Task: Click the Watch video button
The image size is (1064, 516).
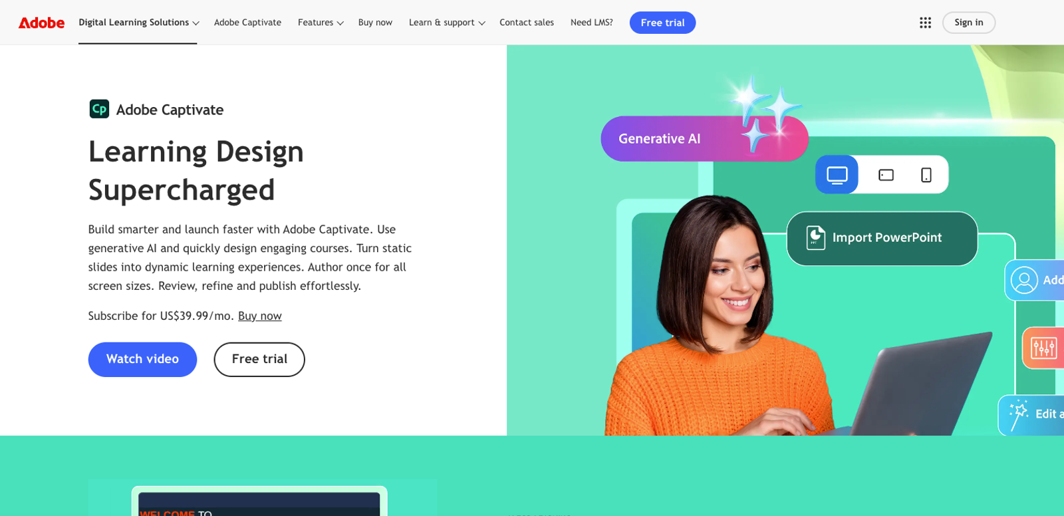Action: 142,359
